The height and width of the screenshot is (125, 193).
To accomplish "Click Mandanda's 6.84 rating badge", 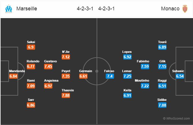I will tap(13, 76).
